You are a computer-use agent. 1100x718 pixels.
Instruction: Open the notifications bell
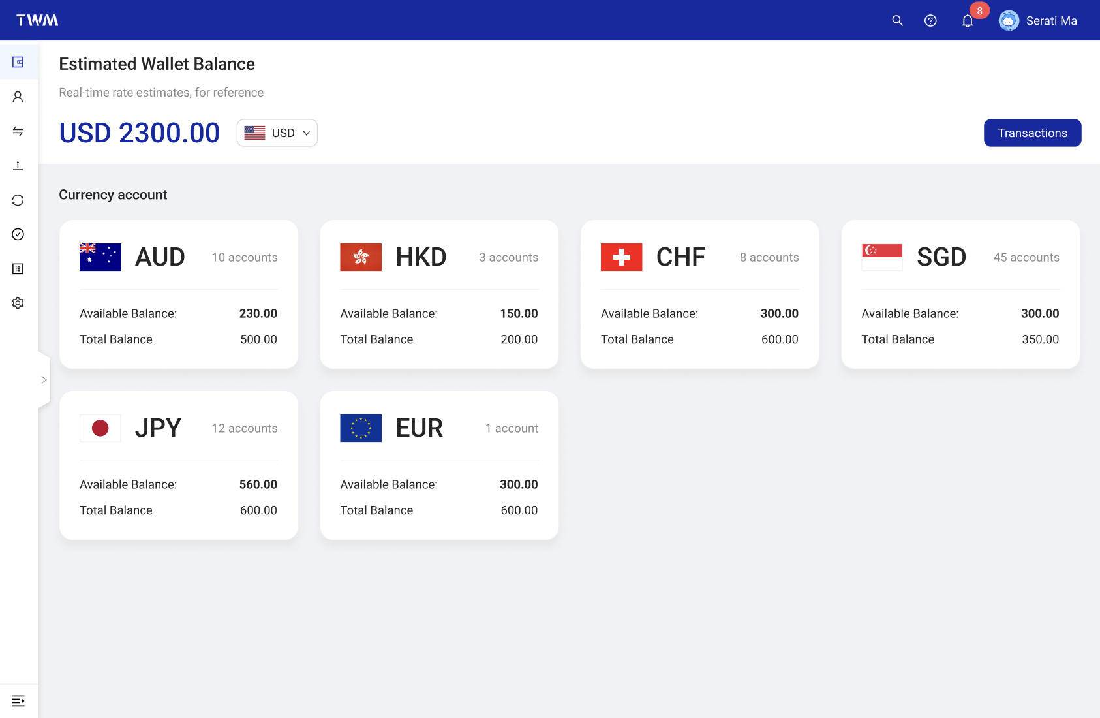(968, 21)
